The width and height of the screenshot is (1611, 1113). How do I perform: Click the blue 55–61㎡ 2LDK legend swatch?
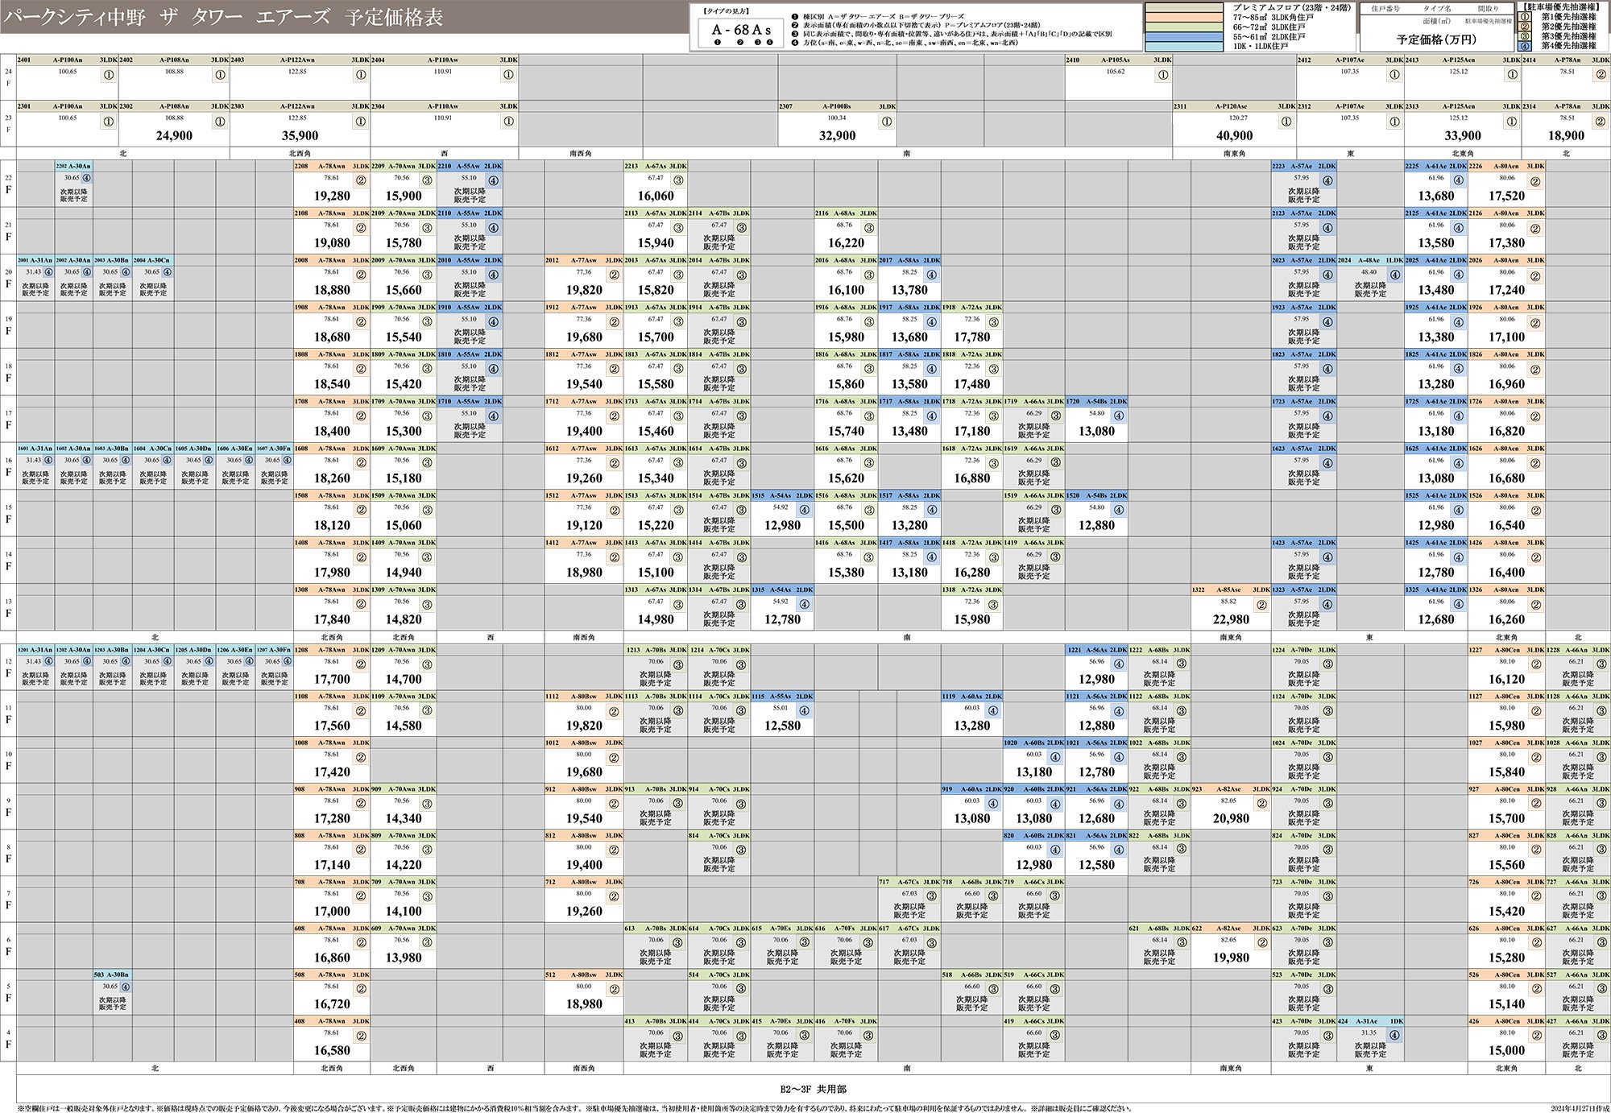coord(1186,37)
